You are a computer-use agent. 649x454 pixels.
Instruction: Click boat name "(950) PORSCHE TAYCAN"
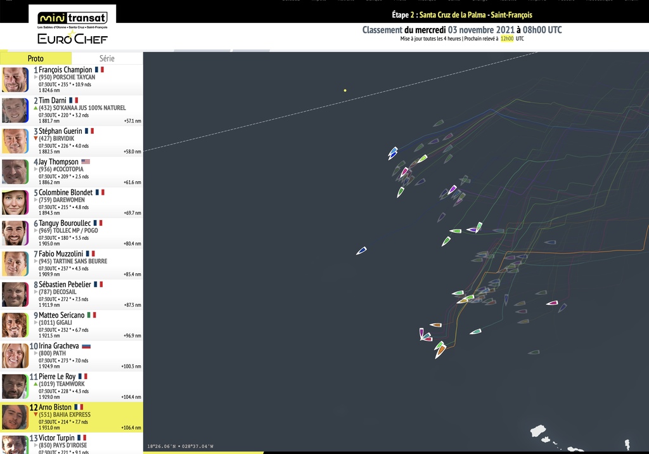coord(67,77)
